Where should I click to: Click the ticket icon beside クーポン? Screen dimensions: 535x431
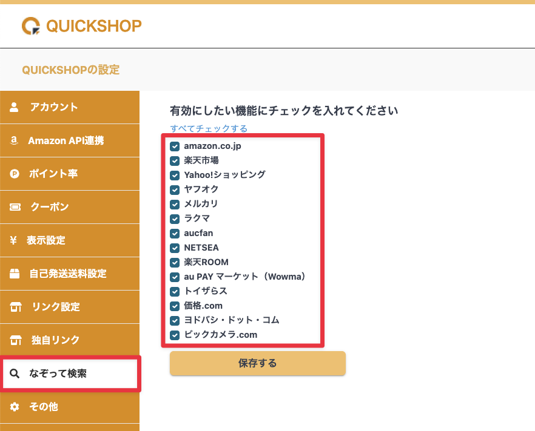15,207
